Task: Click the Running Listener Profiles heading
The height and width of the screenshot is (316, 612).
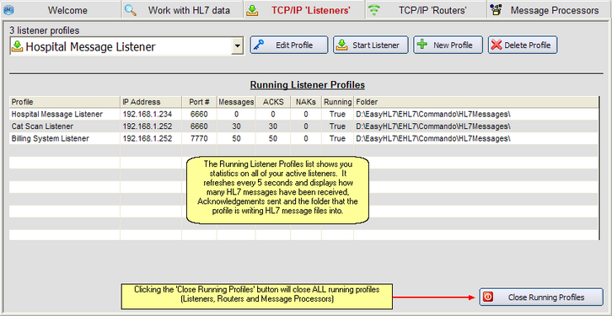Action: point(307,84)
